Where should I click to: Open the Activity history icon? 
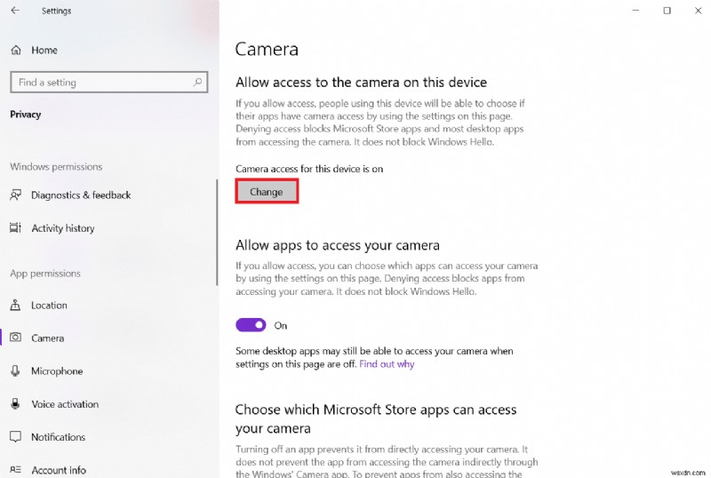[16, 228]
